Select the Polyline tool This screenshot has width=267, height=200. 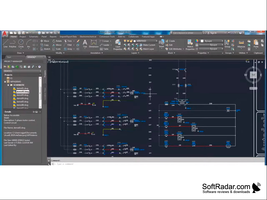[x=13, y=43]
